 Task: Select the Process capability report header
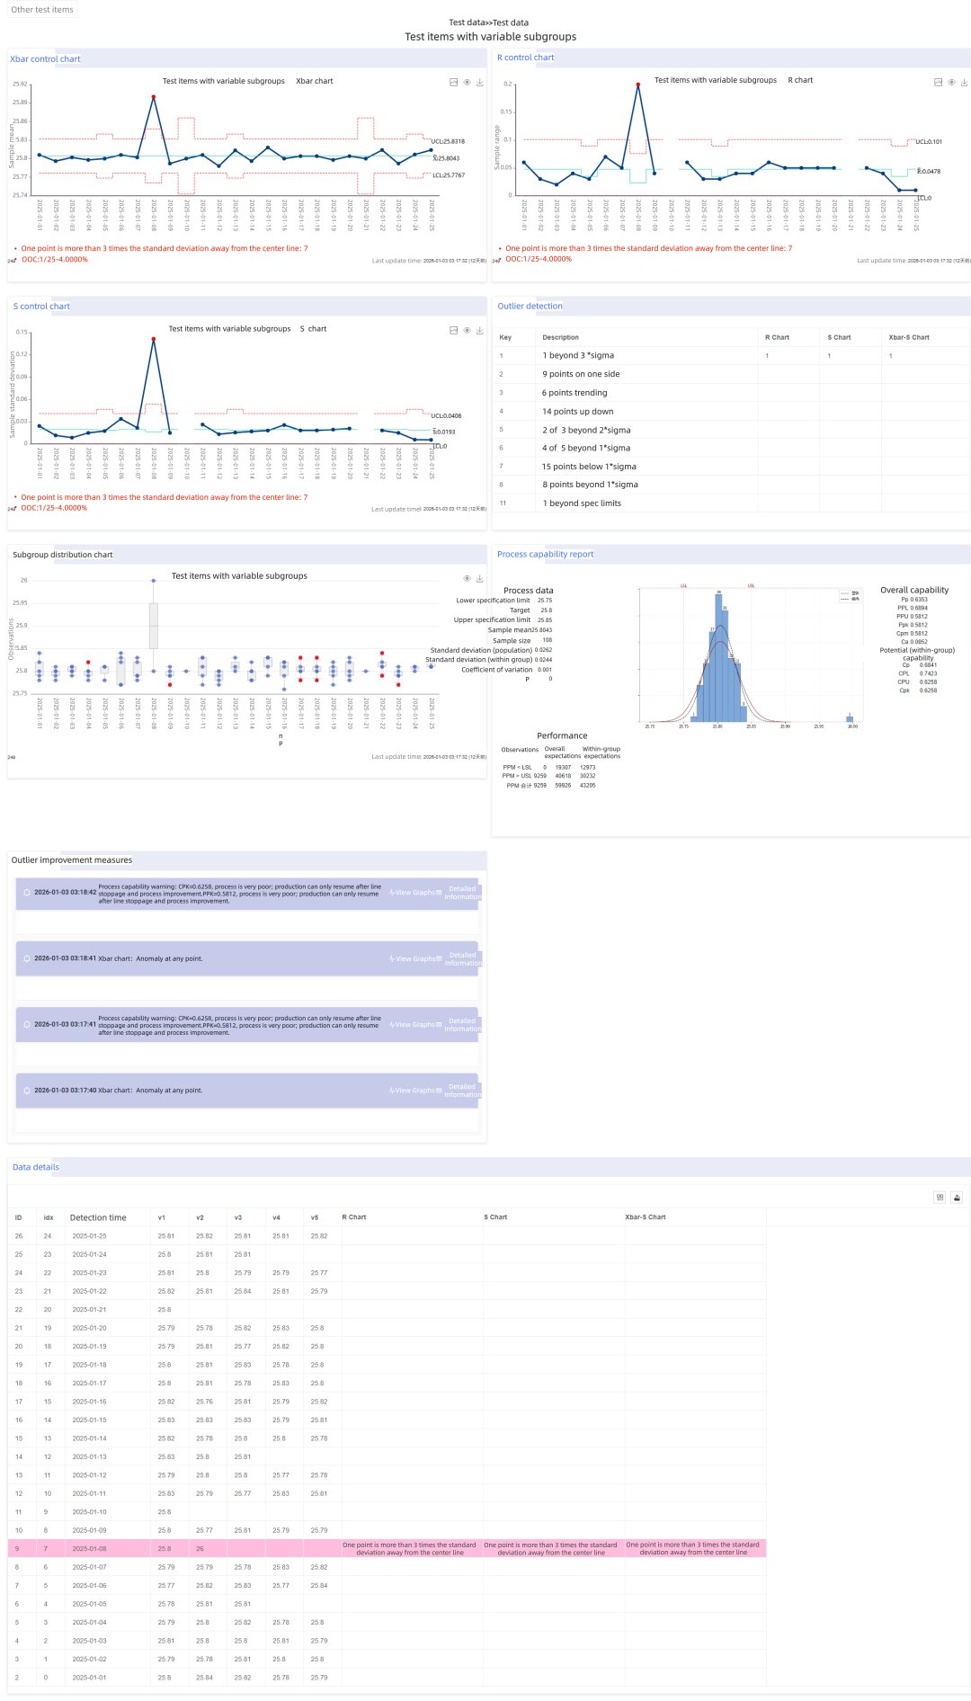coord(545,555)
